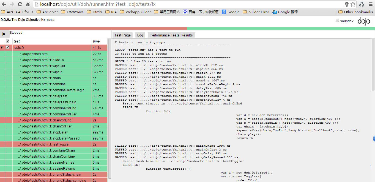The image size is (375, 182).
Task: Switch to the Test Page tab
Action: pos(122,35)
